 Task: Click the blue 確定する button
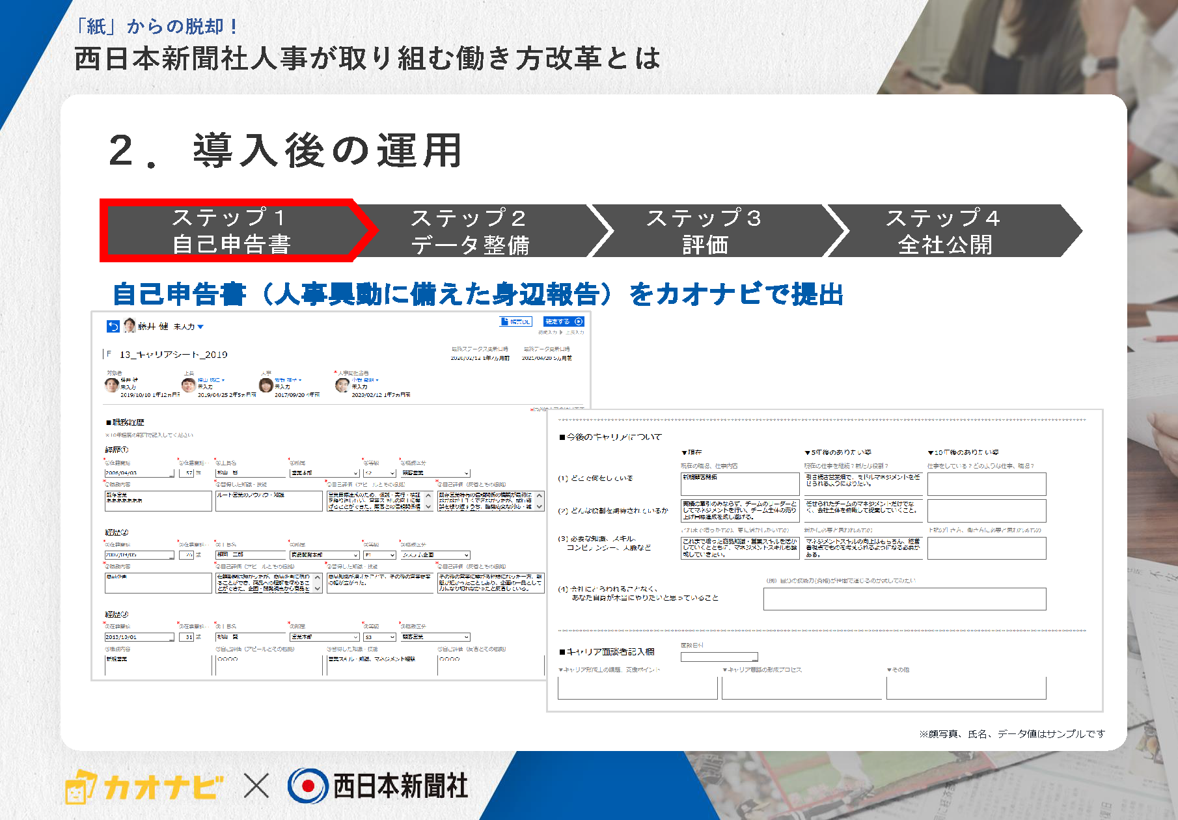564,321
